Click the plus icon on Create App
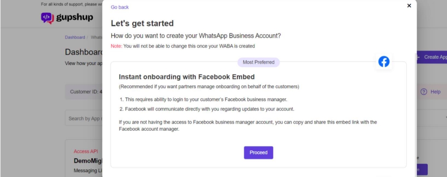This screenshot has width=447, height=177. 418,57
